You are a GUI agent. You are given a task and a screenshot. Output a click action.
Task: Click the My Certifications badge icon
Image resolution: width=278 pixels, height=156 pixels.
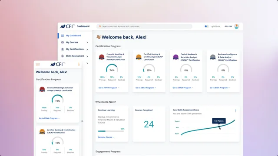point(63,49)
